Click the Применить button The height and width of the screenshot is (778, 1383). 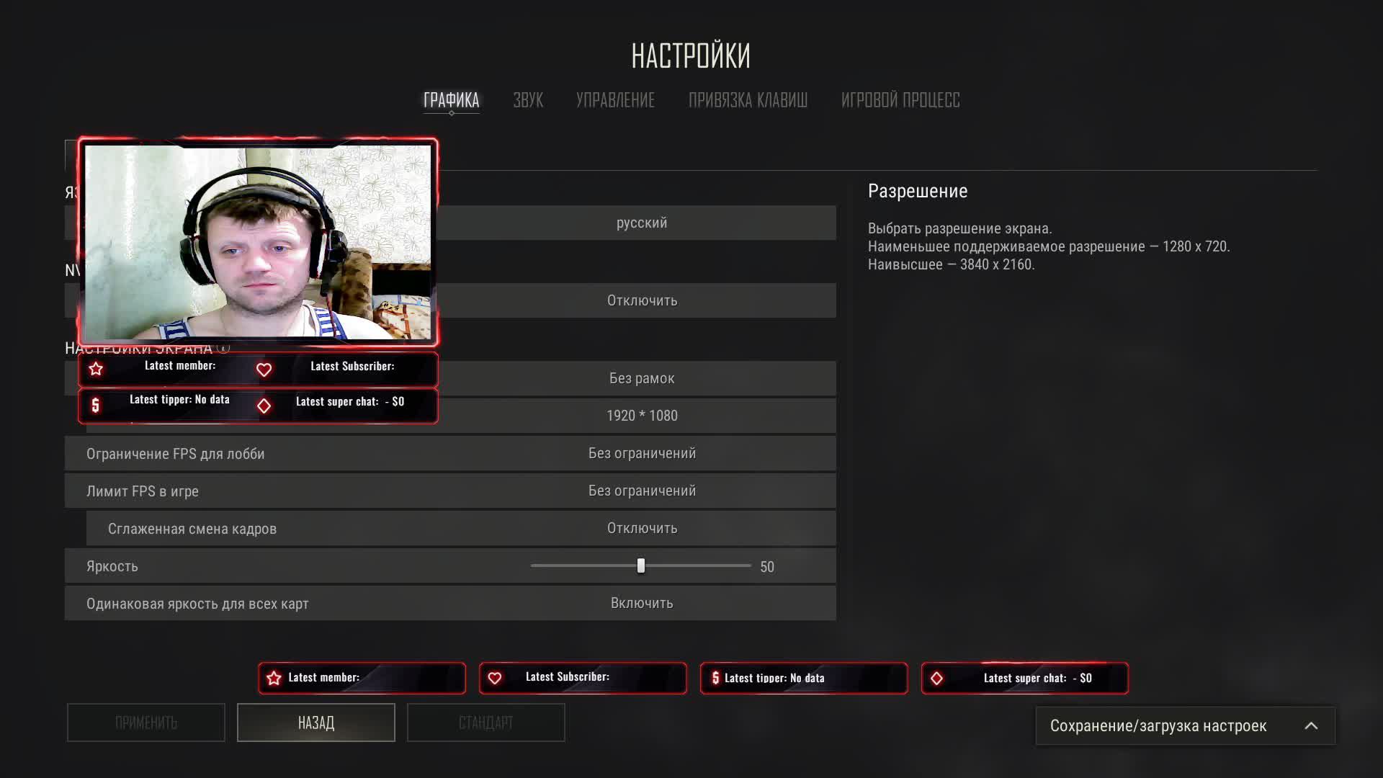click(x=146, y=723)
